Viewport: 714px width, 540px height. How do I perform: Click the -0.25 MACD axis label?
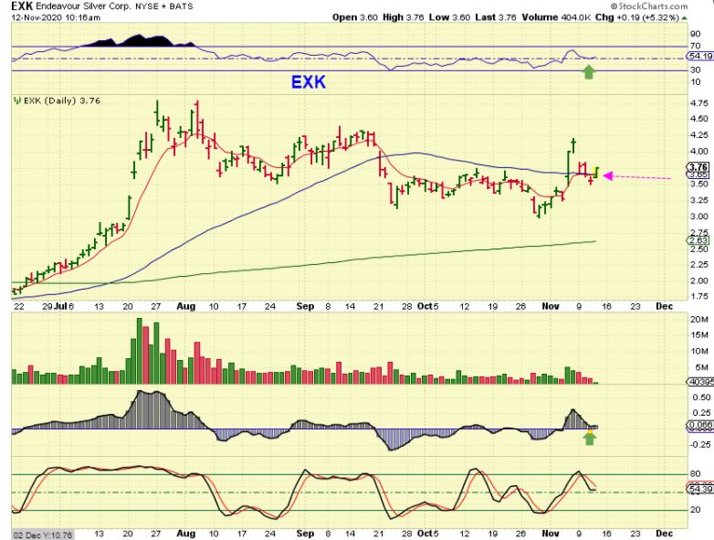coord(699,444)
